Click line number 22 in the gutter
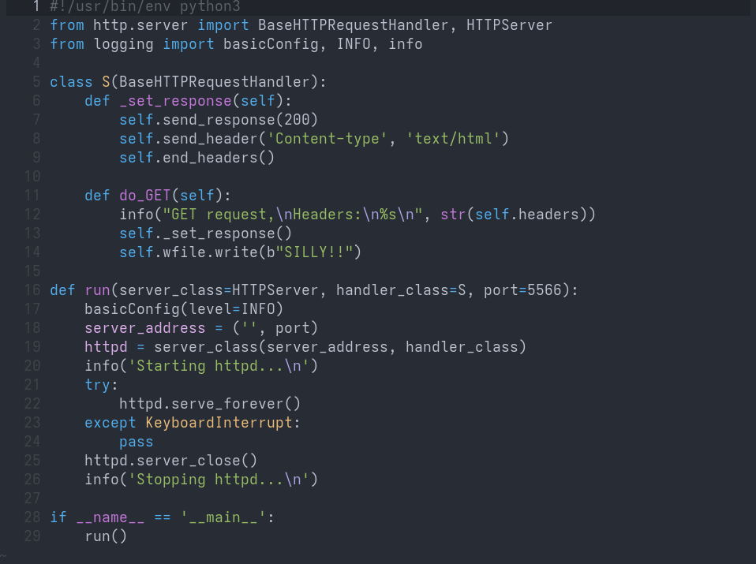756x564 pixels. 32,403
